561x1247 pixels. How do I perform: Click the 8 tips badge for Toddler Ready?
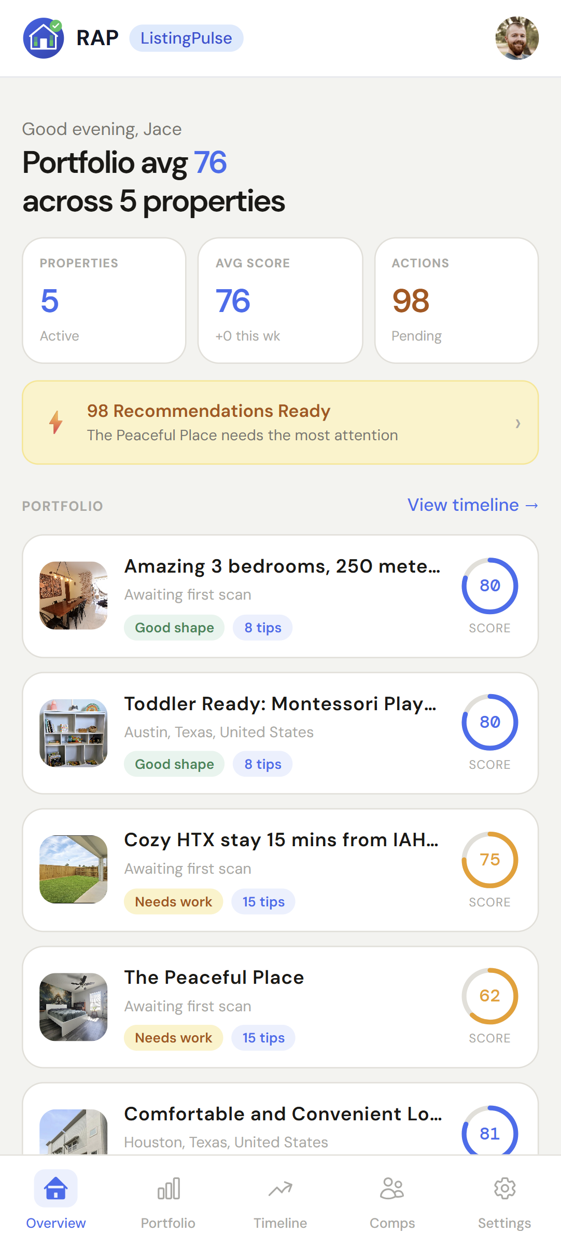point(262,764)
